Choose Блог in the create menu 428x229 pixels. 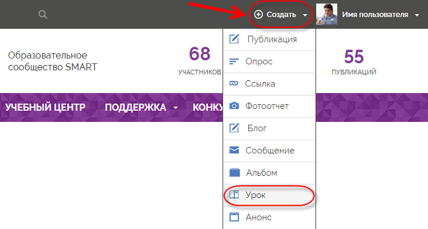tap(270, 129)
